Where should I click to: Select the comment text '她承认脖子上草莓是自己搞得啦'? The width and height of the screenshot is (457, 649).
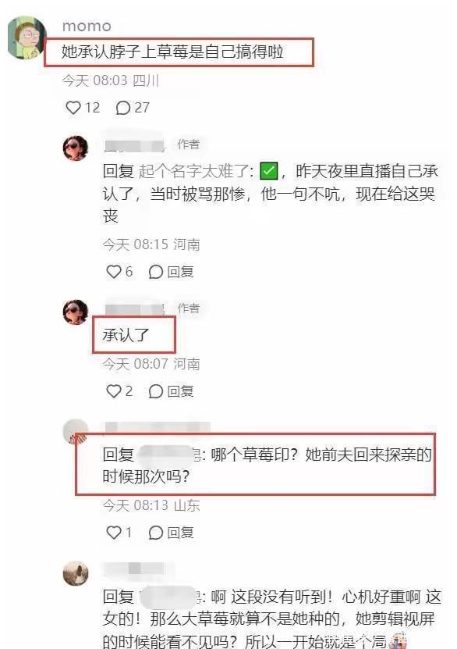click(172, 52)
